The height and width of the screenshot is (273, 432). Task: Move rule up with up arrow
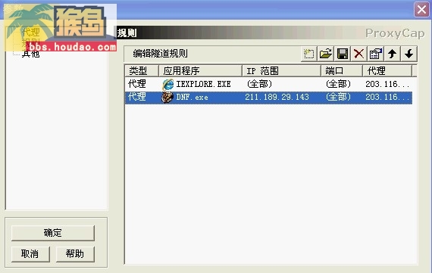pyautogui.click(x=393, y=54)
